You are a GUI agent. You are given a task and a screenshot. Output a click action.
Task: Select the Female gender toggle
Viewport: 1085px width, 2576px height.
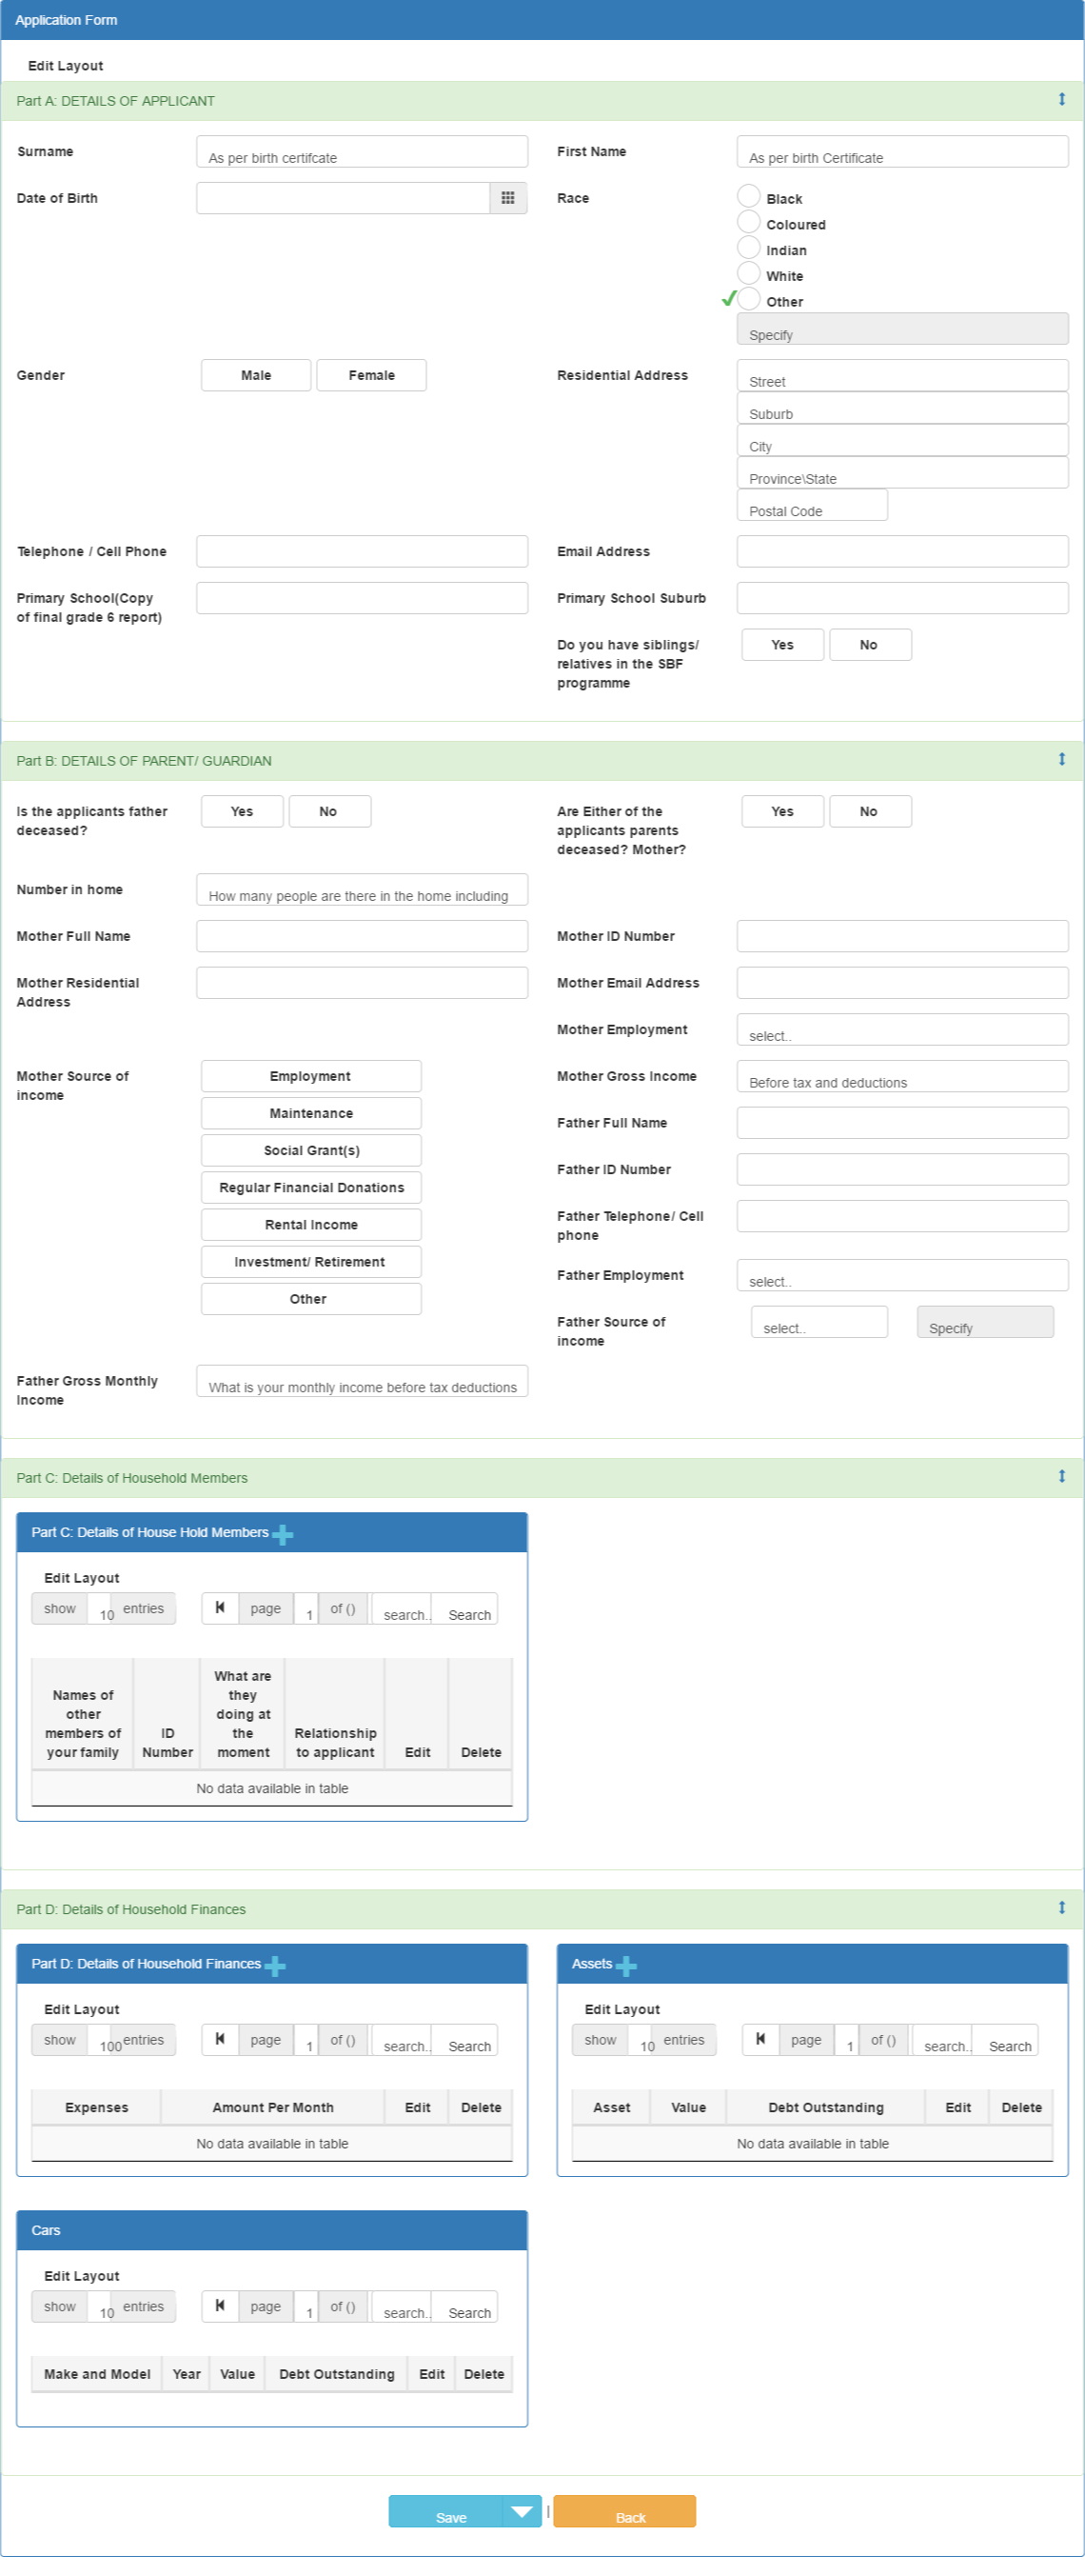(x=371, y=375)
